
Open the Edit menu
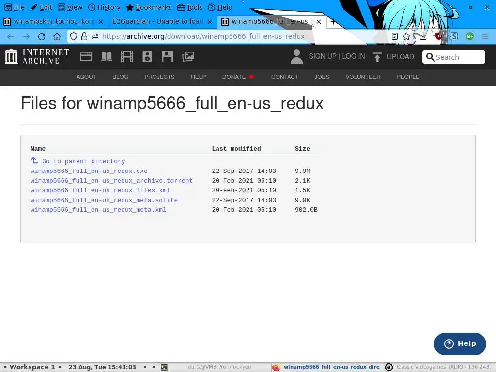[42, 7]
